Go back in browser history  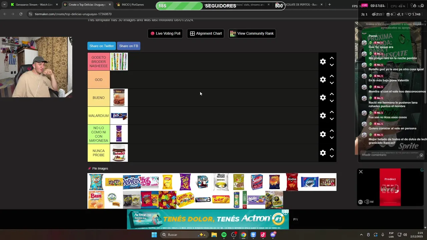(x=5, y=14)
